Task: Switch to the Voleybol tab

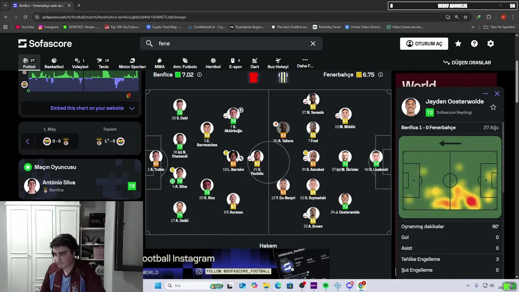Action: pos(80,63)
